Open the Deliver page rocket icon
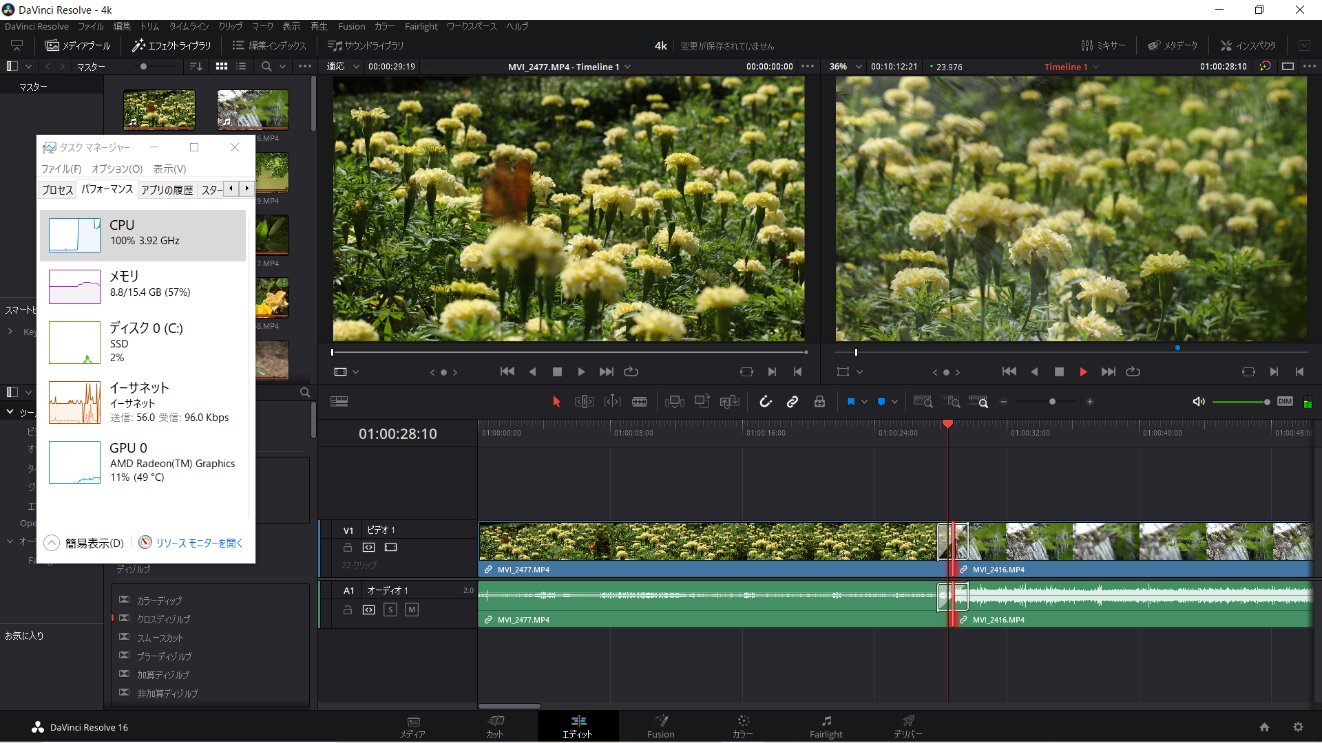Viewport: 1322px width, 743px height. coord(908,726)
